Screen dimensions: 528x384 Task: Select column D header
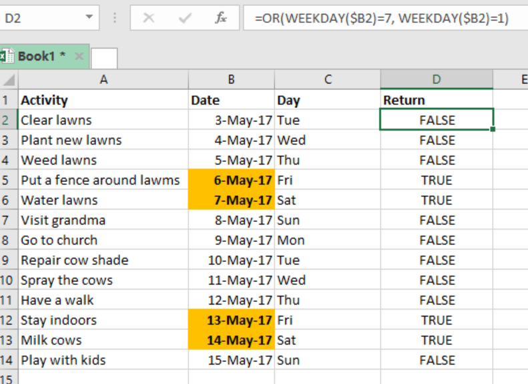click(437, 80)
